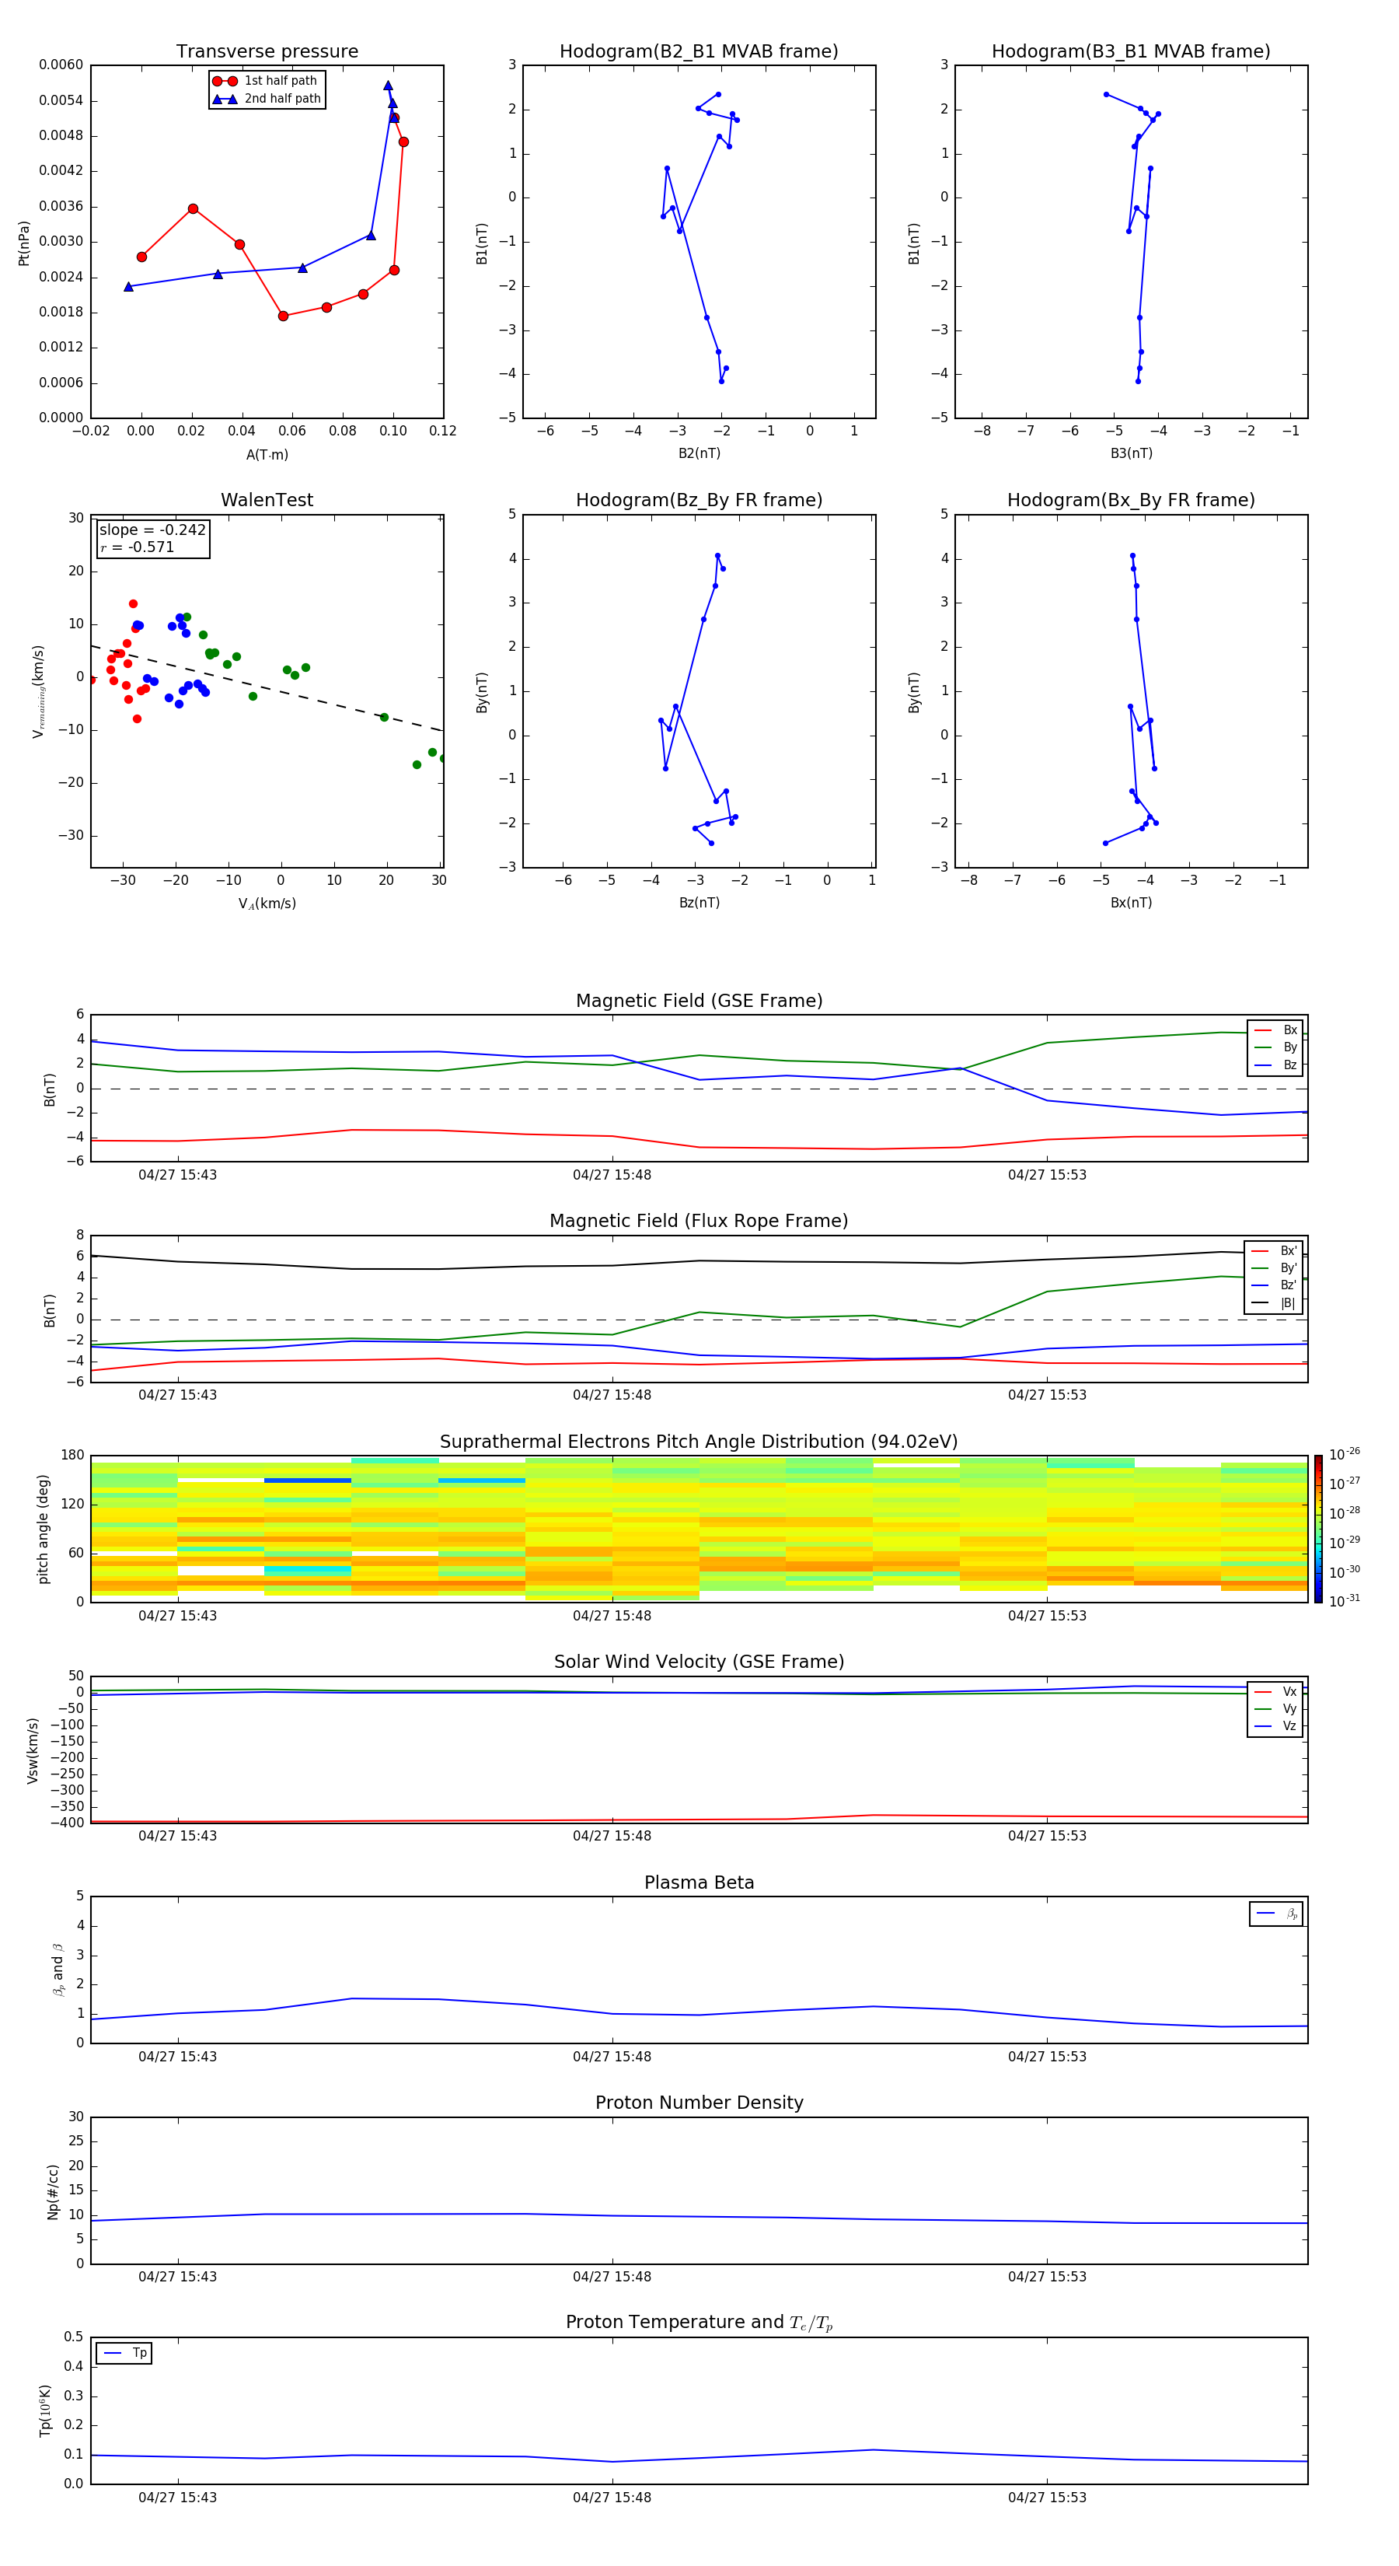Click the "r = -0.571" annotation
The height and width of the screenshot is (2566, 1399).
[x=138, y=547]
